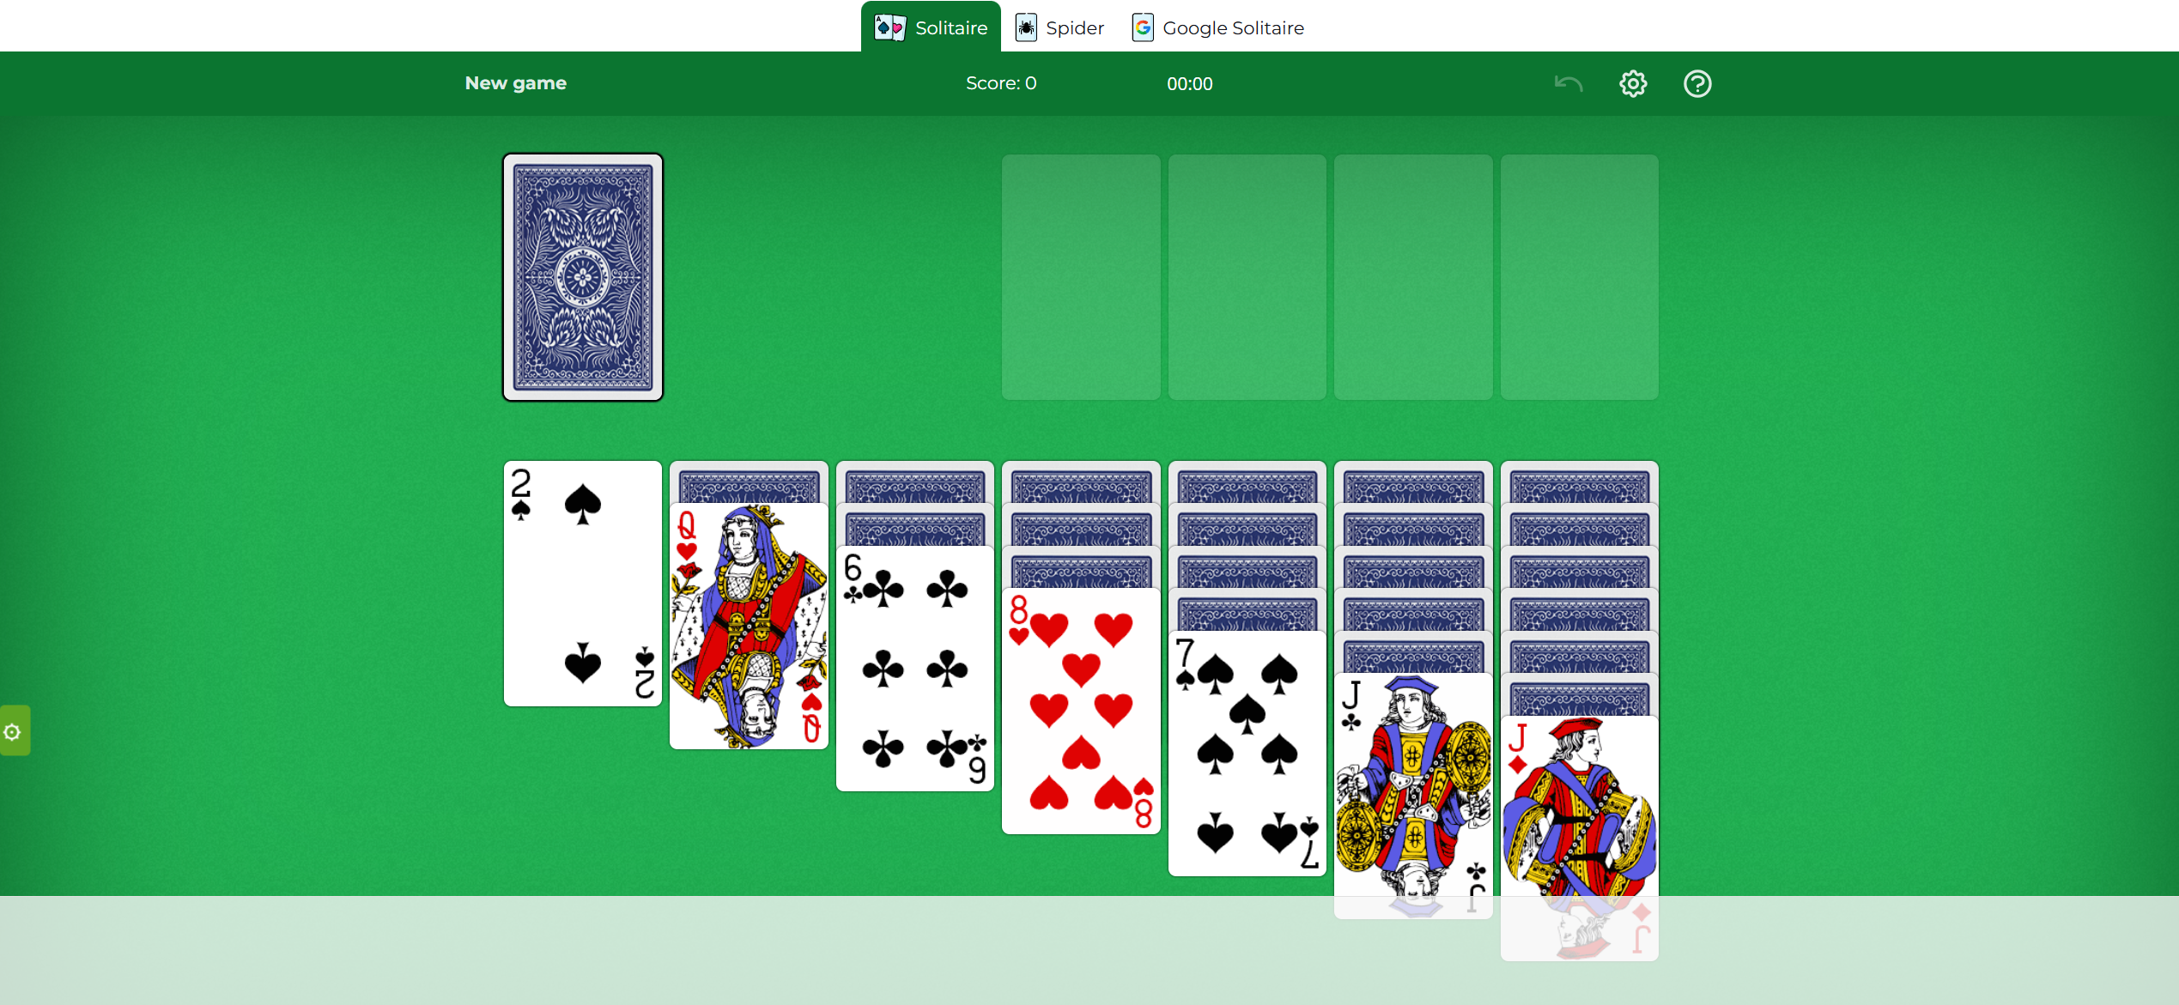Open the help question mark icon
Viewport: 2179px width, 1005px height.
point(1696,82)
